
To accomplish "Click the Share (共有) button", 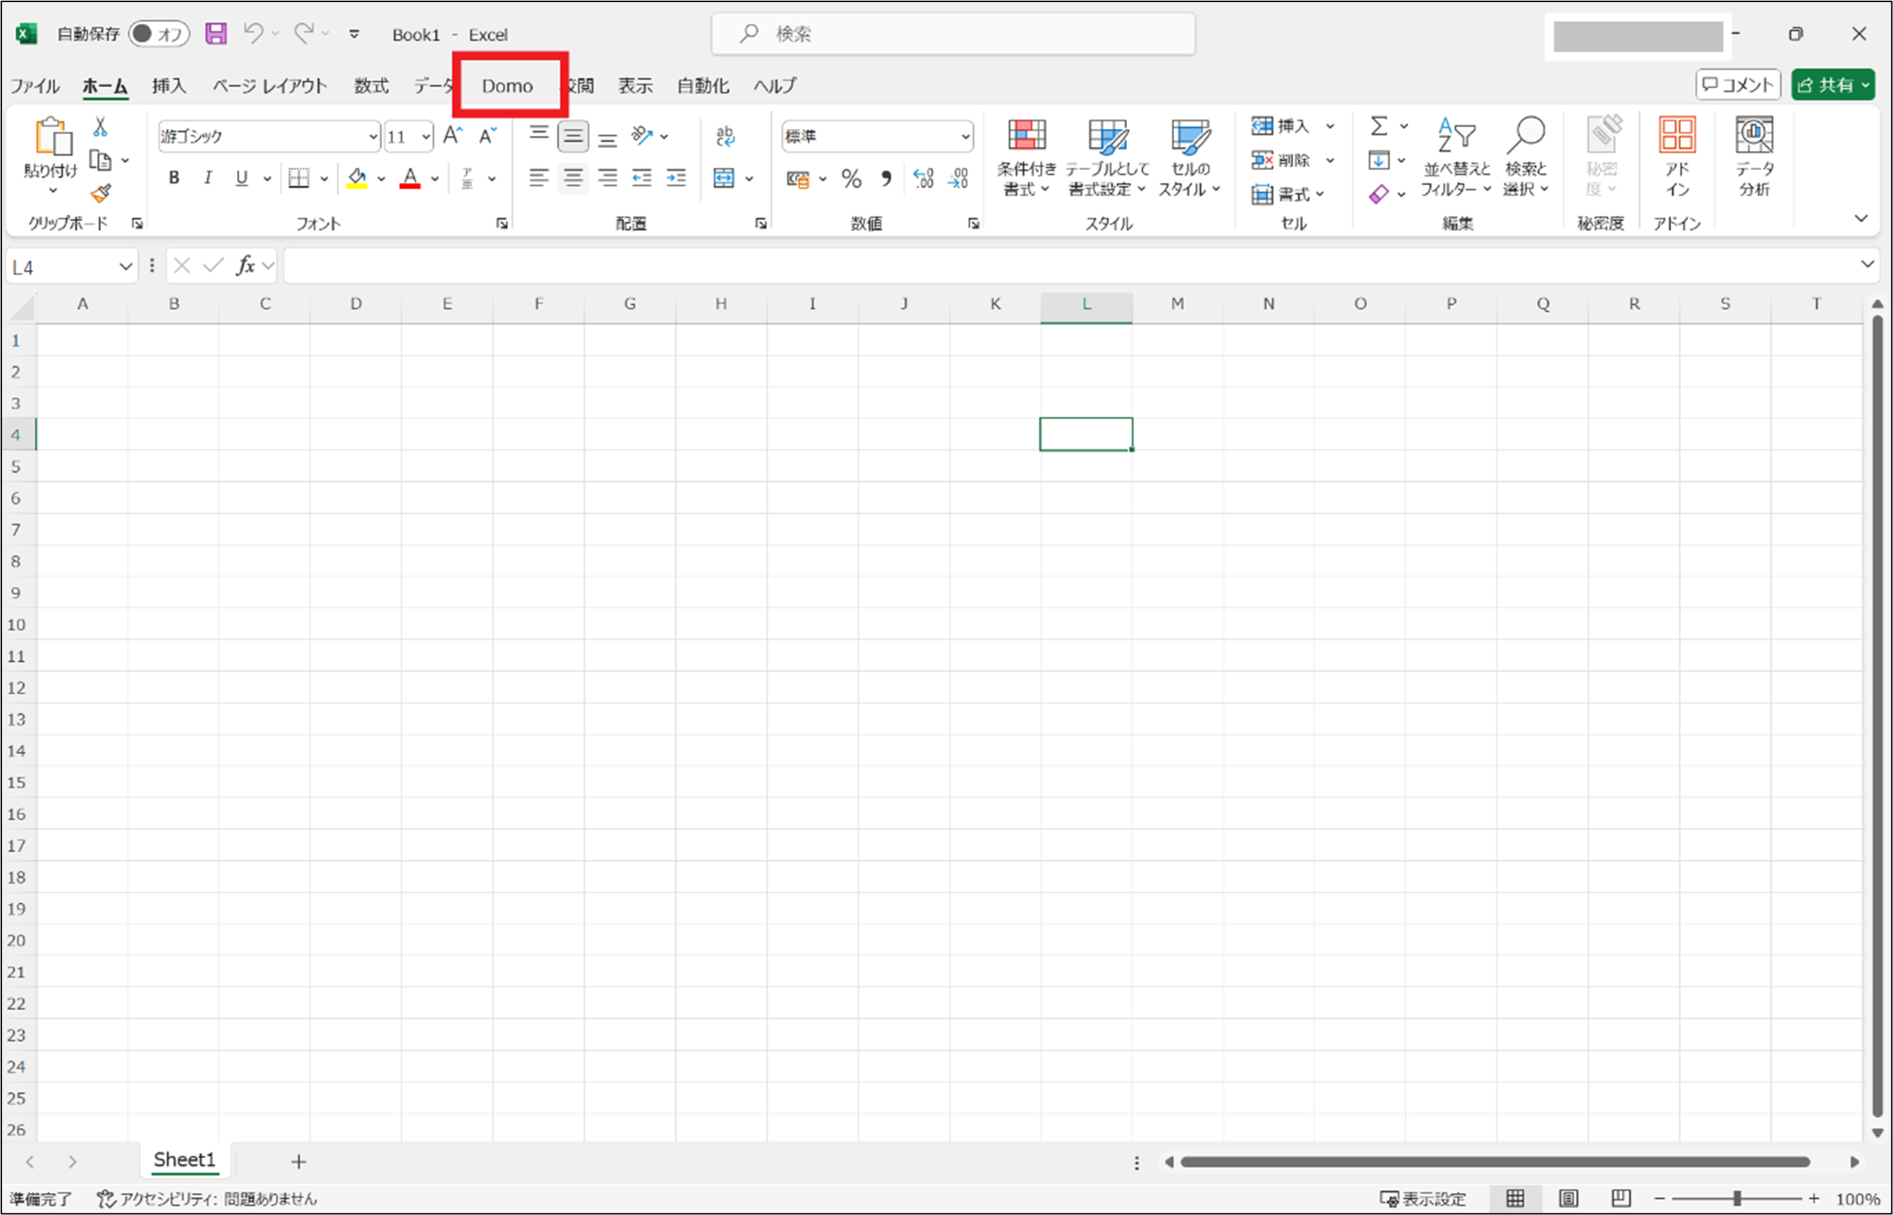I will [1832, 85].
